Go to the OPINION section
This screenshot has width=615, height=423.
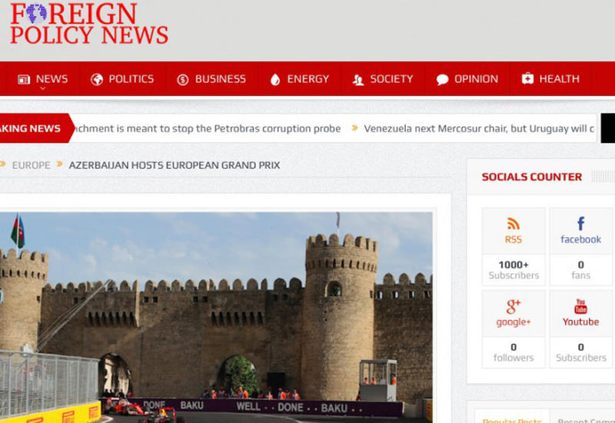click(x=476, y=78)
